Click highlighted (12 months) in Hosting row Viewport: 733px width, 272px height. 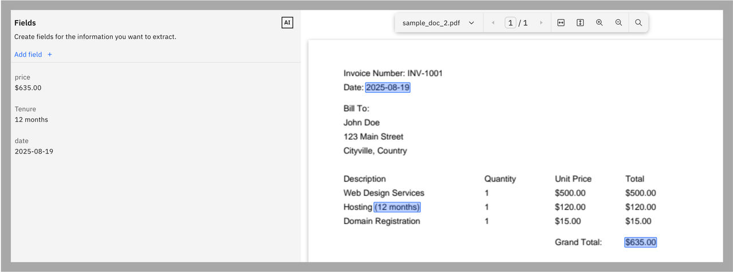pyautogui.click(x=397, y=207)
